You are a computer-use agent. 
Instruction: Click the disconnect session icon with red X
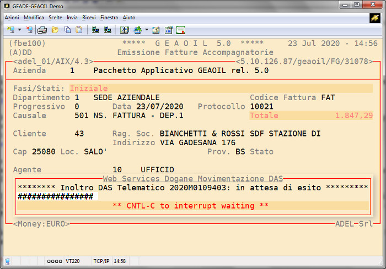click(x=30, y=30)
